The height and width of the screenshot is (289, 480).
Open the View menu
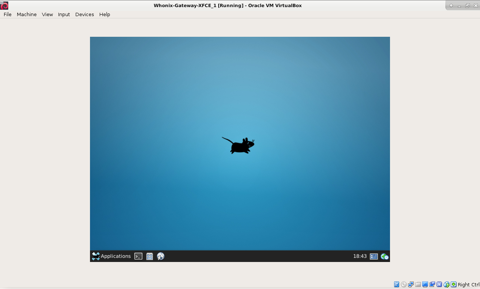coord(47,14)
